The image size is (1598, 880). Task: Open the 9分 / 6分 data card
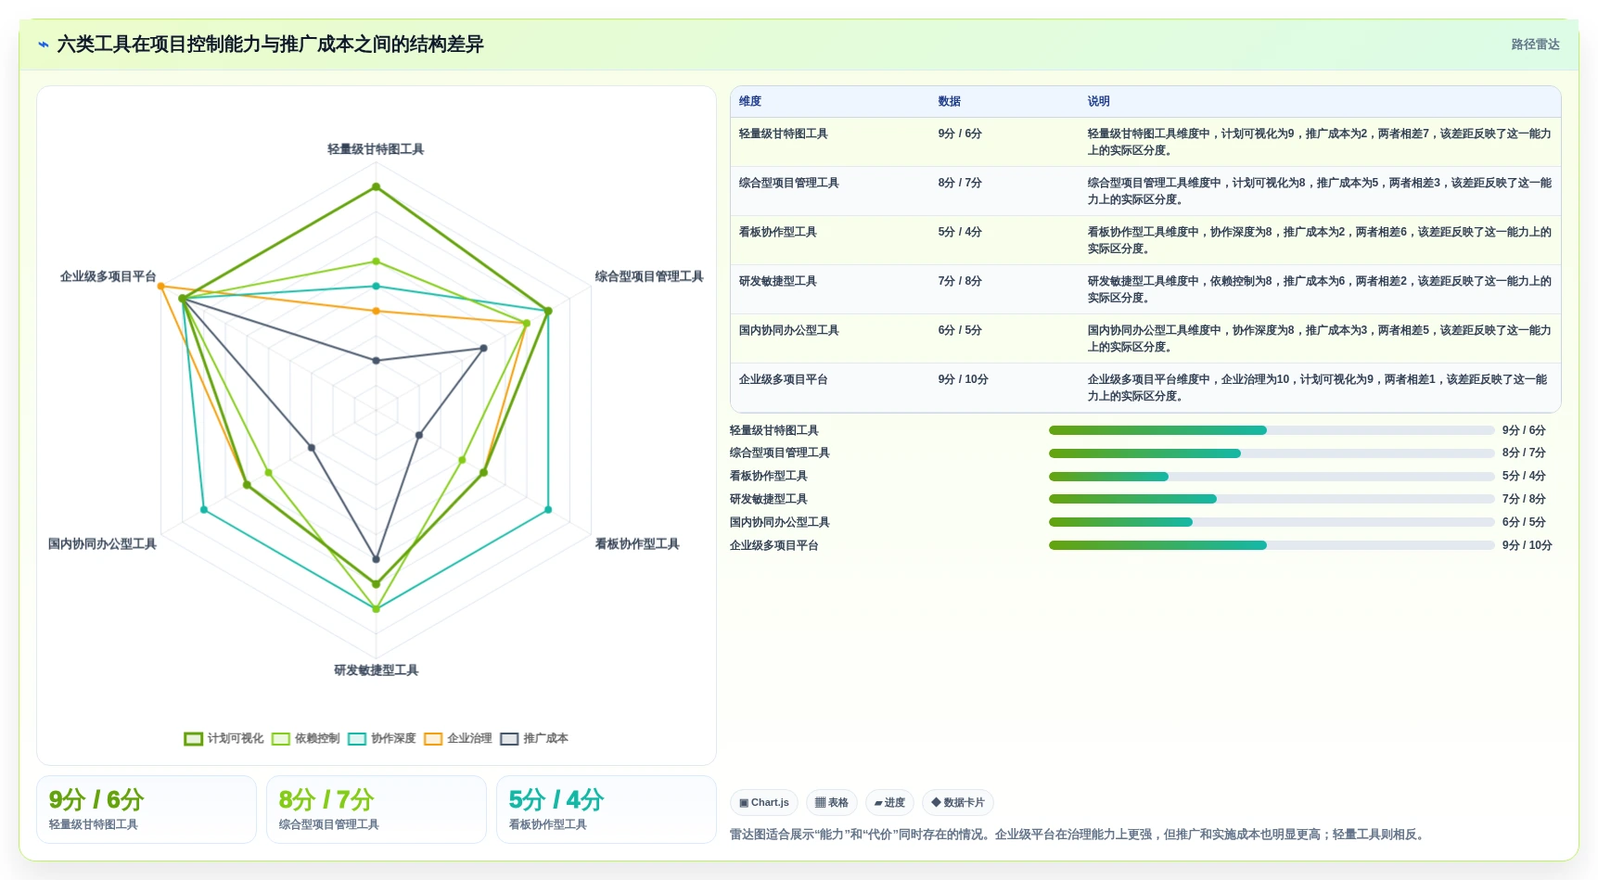point(147,810)
